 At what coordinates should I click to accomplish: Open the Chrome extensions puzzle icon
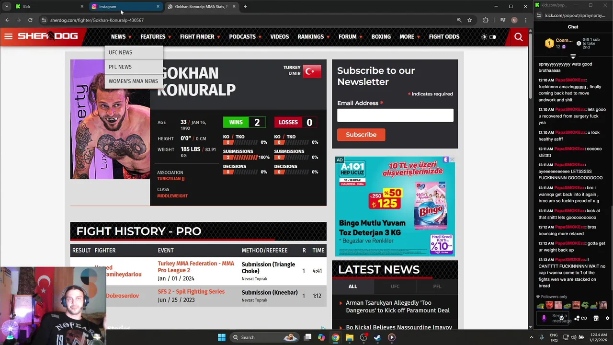tap(486, 20)
